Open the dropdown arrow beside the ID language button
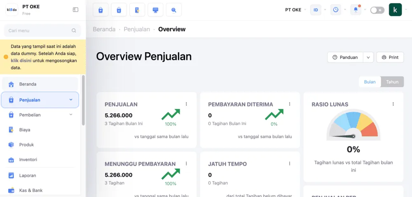The height and width of the screenshot is (197, 412). point(325,10)
